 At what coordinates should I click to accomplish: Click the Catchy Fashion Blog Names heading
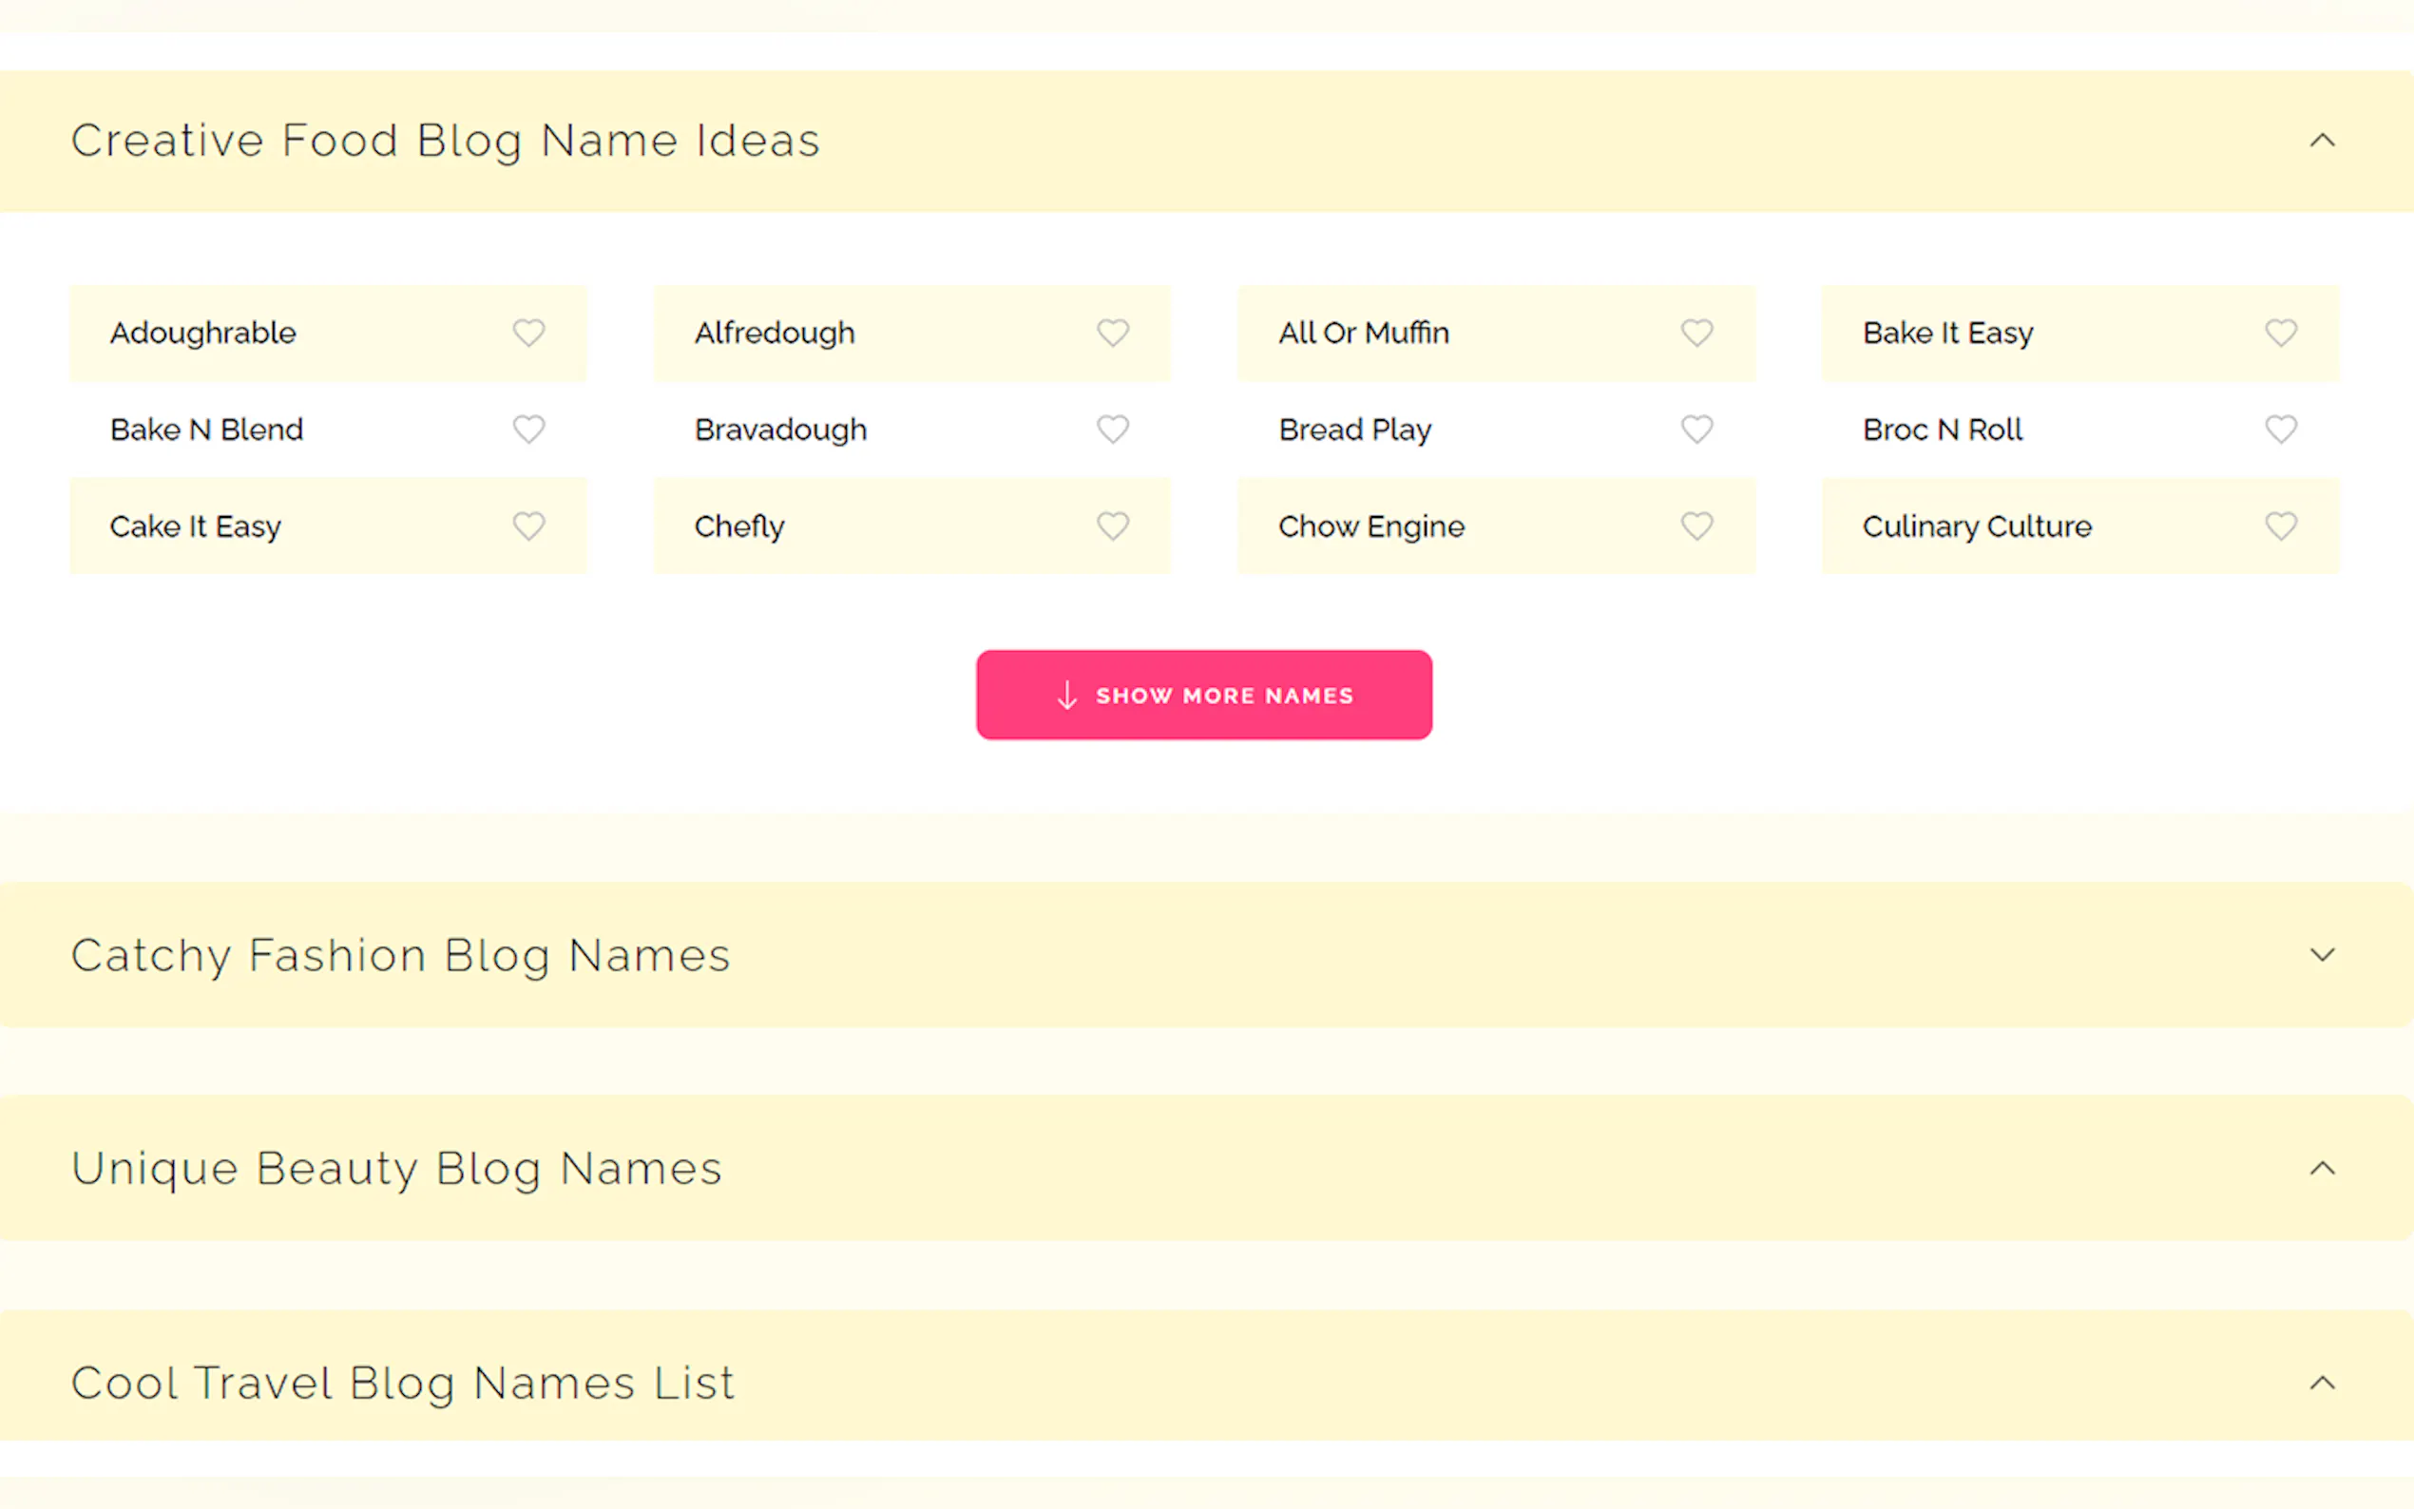coord(400,955)
